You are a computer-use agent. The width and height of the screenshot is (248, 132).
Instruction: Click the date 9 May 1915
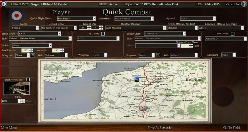click(212, 4)
